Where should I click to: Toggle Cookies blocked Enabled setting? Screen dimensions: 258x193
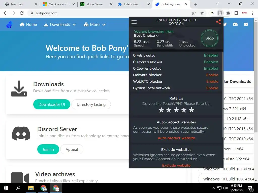(x=211, y=68)
